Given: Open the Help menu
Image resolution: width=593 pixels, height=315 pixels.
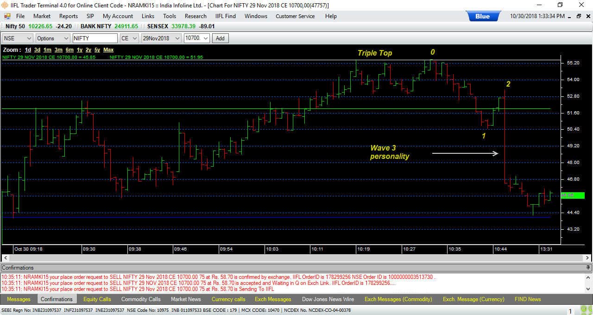Looking at the screenshot, I should pos(331,16).
